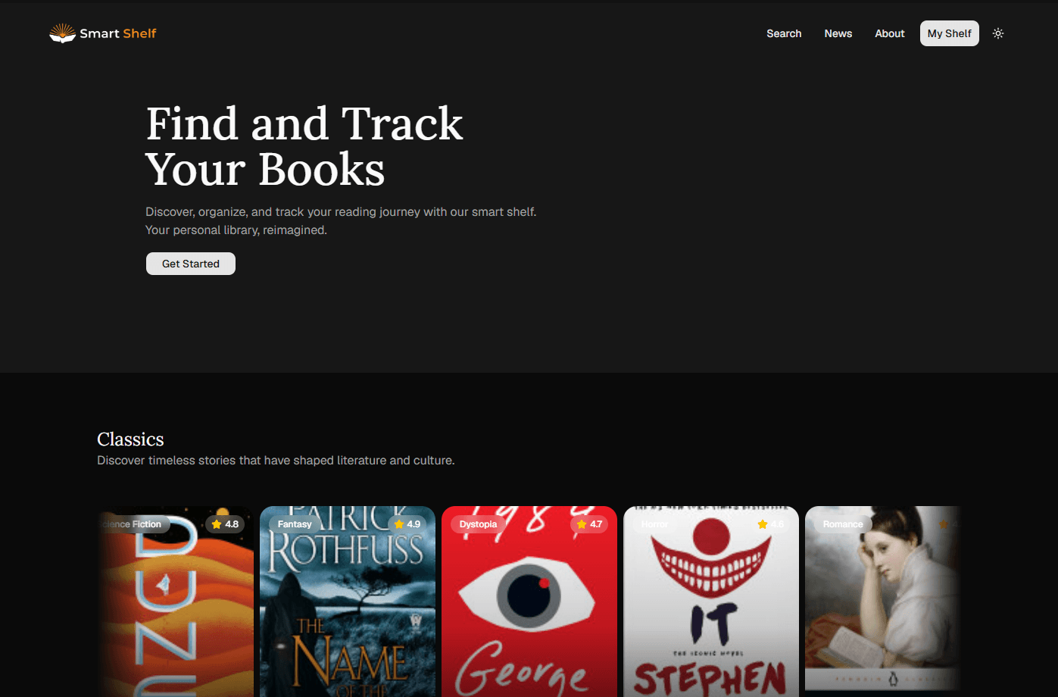
Task: Click the Dystopia genre badge
Action: tap(478, 524)
